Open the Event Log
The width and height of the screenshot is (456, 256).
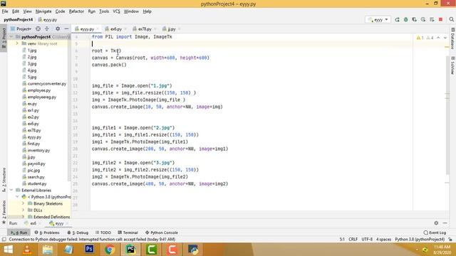tap(435, 233)
